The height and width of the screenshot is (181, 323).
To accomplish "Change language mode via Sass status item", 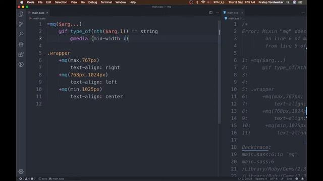I will coord(289,179).
